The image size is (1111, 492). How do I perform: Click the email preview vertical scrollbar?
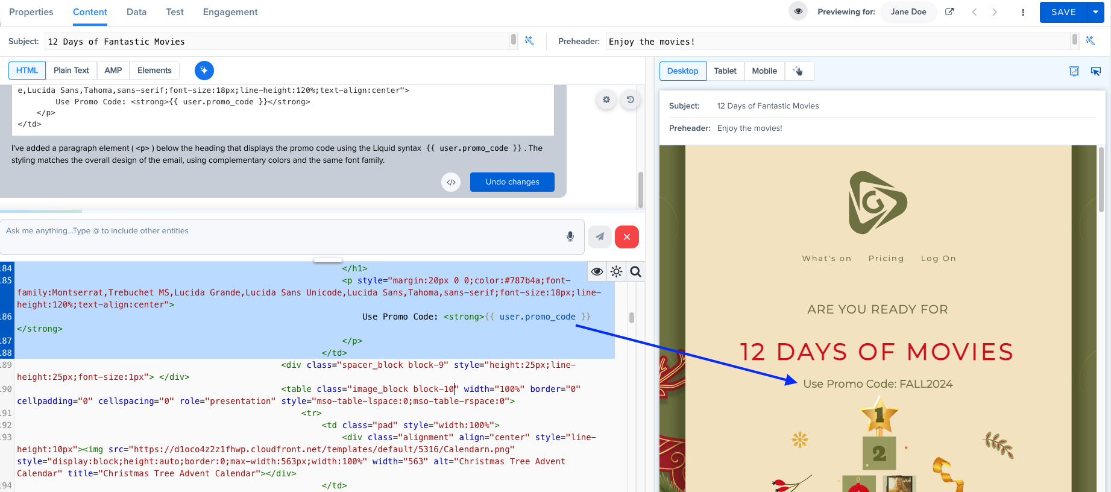coord(1101,180)
